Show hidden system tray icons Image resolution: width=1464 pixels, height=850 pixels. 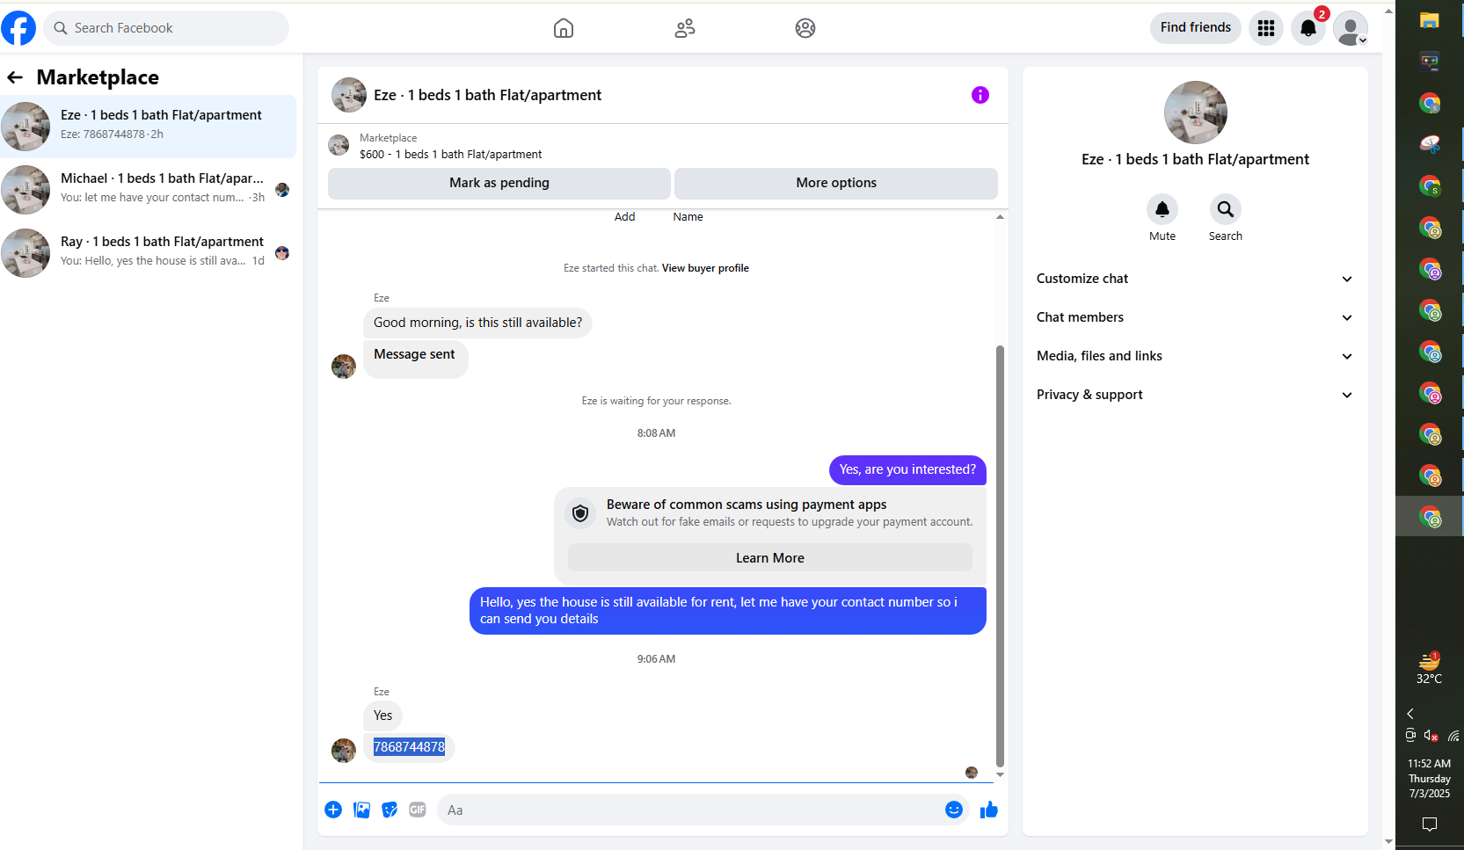point(1410,714)
